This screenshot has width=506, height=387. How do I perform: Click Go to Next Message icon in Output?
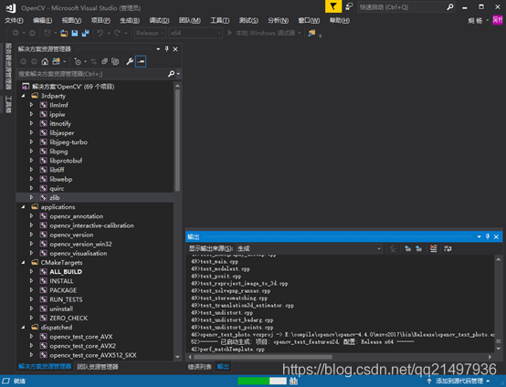click(x=418, y=248)
